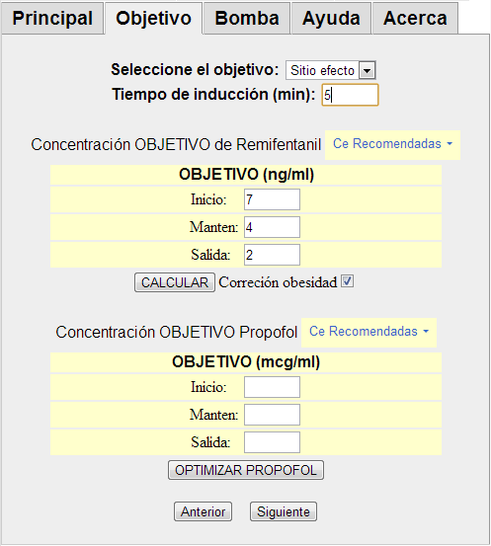Click the empty Propofol Salida field
Viewport: 491px width, 546px height.
point(272,442)
